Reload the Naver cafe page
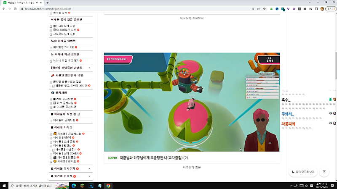Image resolution: width=337 pixels, height=189 pixels. pos(15,9)
